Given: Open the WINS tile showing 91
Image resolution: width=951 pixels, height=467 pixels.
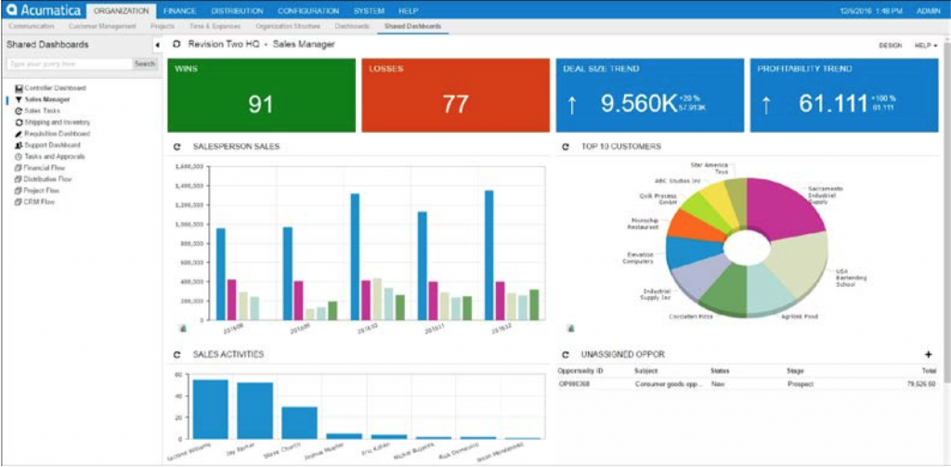Looking at the screenshot, I should click(x=261, y=96).
